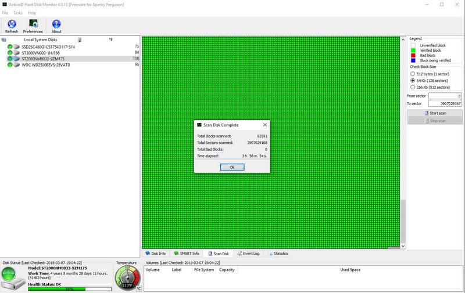Click the disk health status icon
Screen dimensions: 465x293
13,278
